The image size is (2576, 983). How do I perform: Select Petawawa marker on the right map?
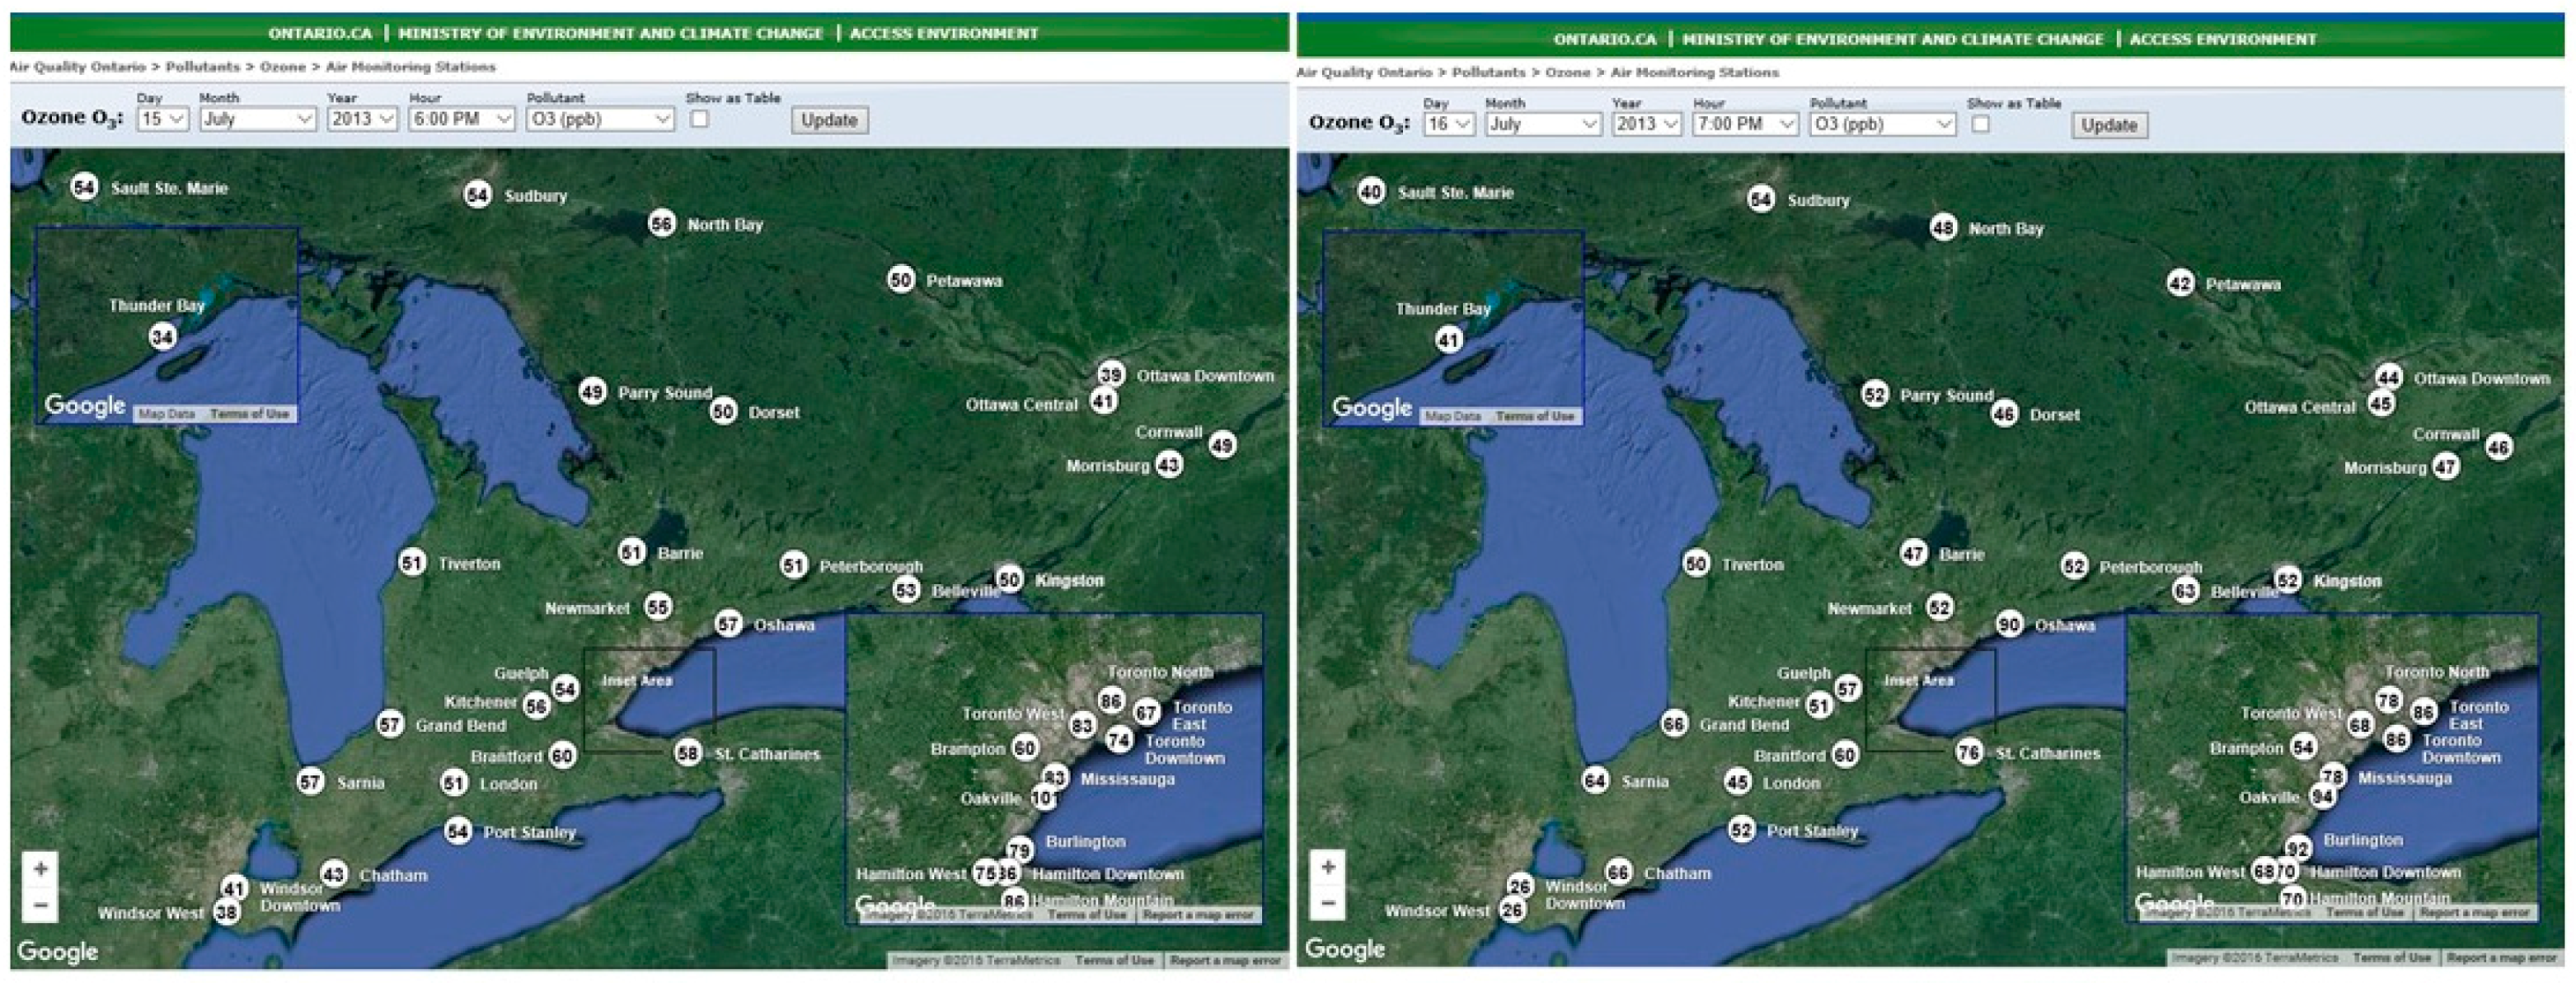[2180, 283]
